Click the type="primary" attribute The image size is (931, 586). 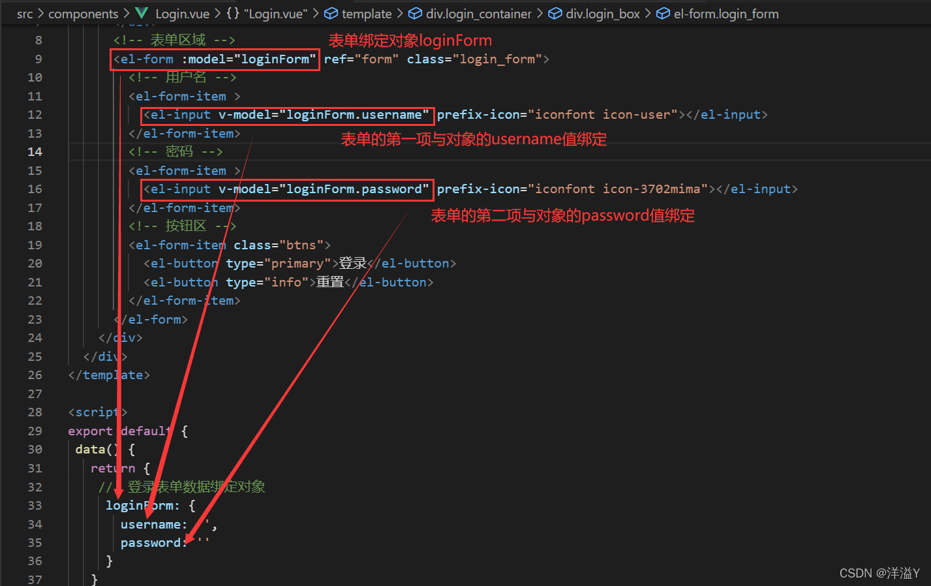(279, 263)
